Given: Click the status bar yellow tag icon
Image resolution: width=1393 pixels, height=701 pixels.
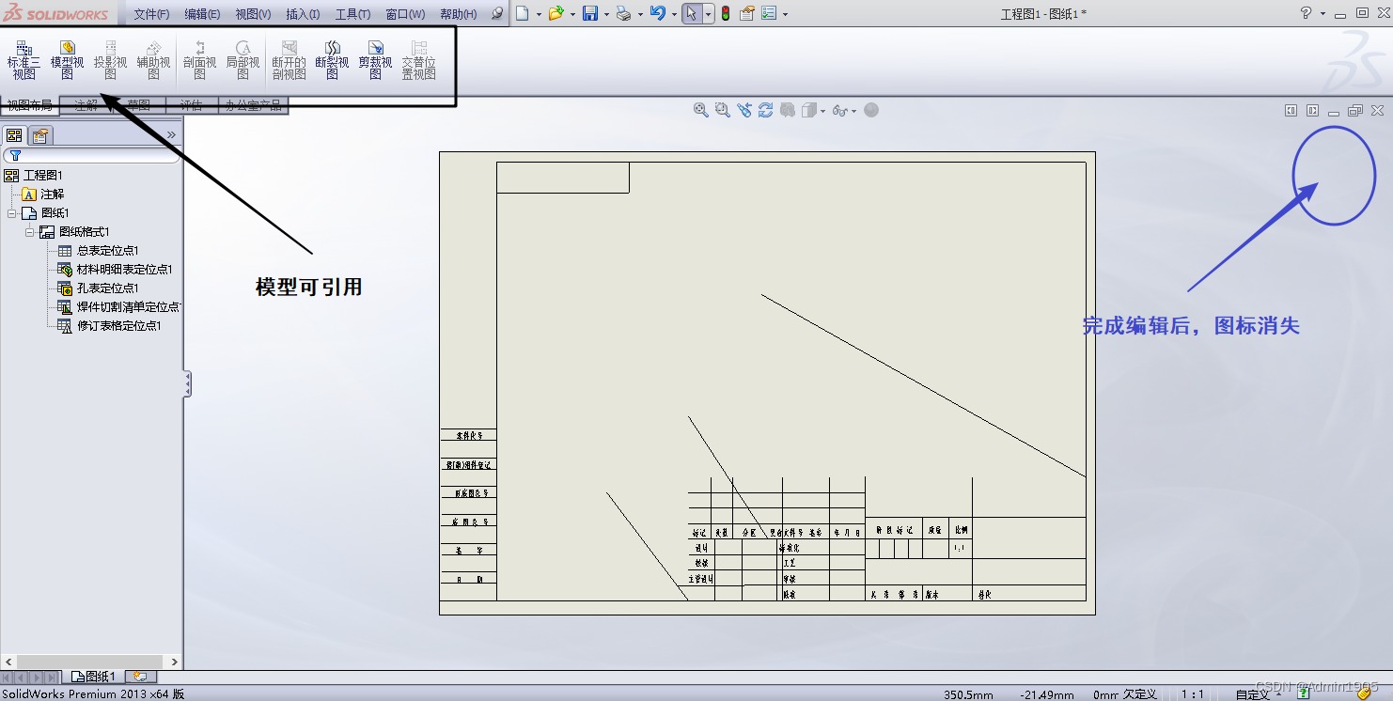Looking at the screenshot, I should (x=1364, y=694).
